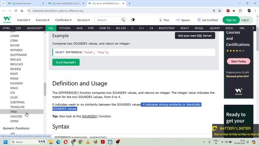Toggle dark mode contrast icon
Image resolution: width=259 pixels, height=146 pixels.
[133, 20]
